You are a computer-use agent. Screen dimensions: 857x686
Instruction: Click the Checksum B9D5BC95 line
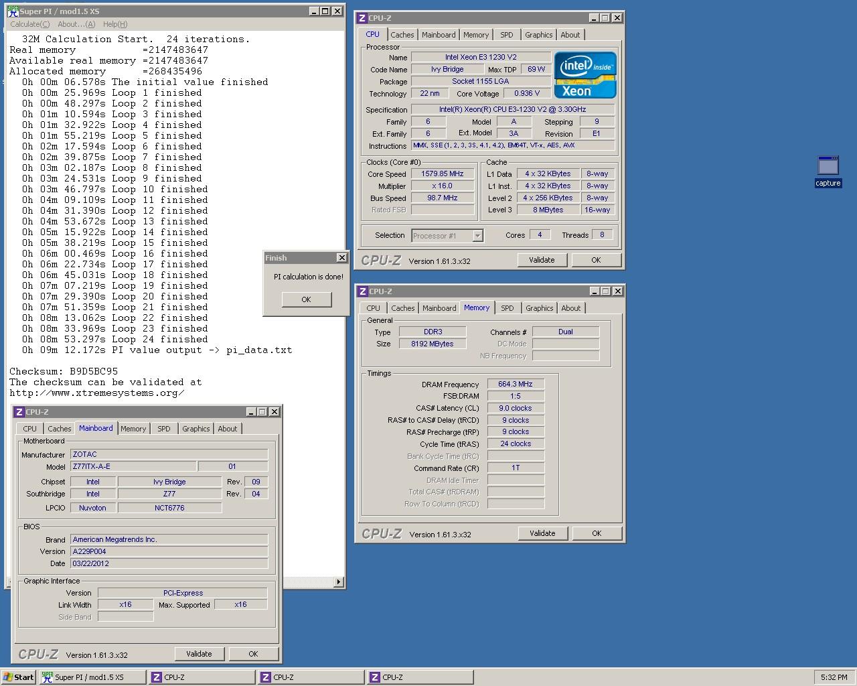(x=64, y=371)
